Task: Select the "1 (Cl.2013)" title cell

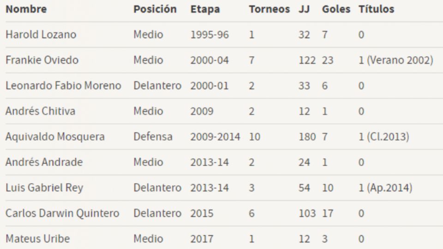Action: (383, 137)
